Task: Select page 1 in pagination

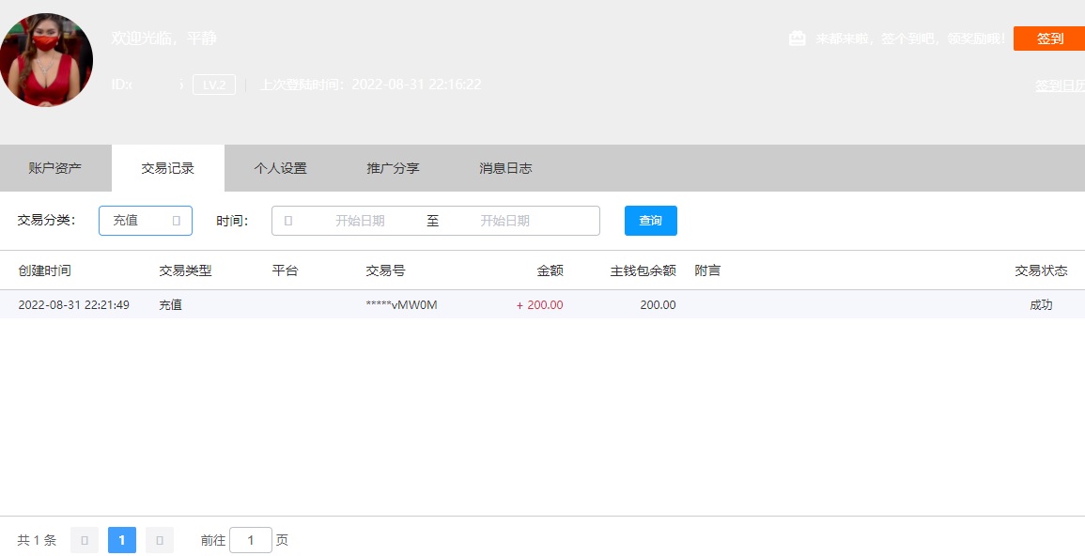Action: coord(122,540)
